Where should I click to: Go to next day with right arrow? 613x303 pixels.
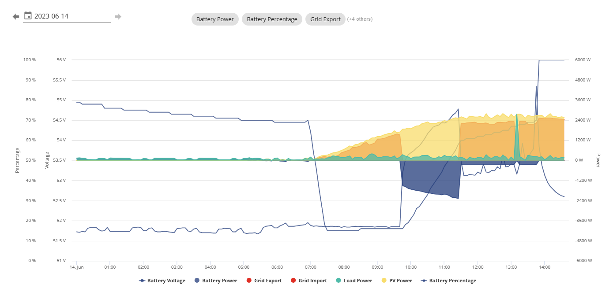(118, 17)
